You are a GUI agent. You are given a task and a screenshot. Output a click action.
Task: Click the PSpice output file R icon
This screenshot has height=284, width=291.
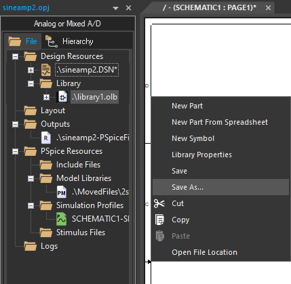coord(46,138)
